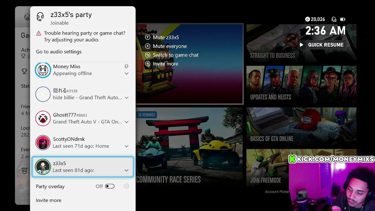Expand hide billie member chevron
The width and height of the screenshot is (375, 211).
pos(127,98)
